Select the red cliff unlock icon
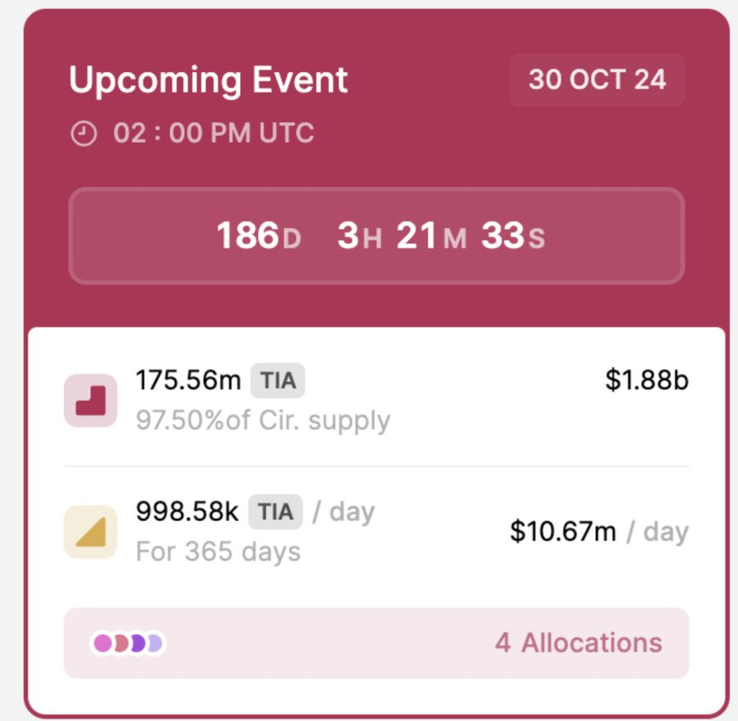The height and width of the screenshot is (721, 738). coord(90,400)
